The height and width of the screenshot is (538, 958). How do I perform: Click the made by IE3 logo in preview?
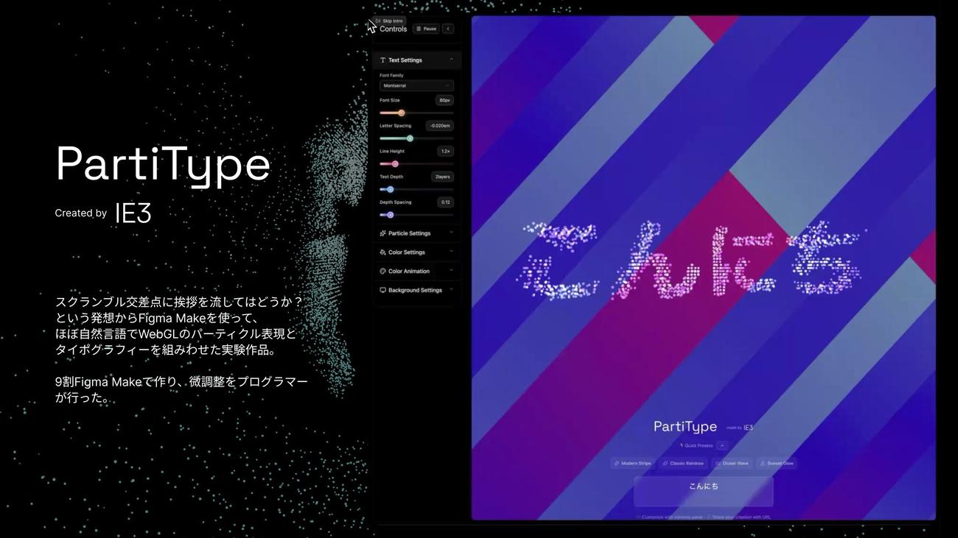click(x=748, y=428)
